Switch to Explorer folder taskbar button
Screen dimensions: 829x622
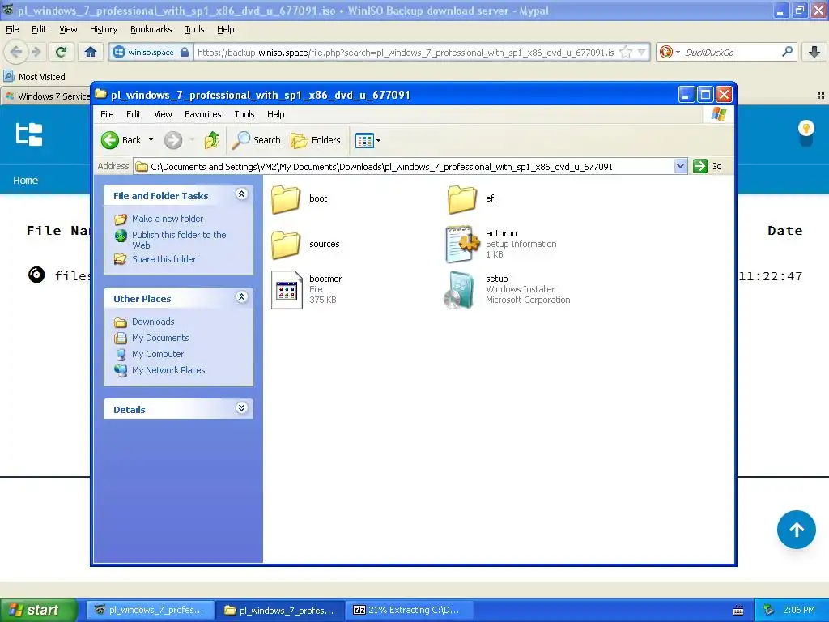[280, 610]
